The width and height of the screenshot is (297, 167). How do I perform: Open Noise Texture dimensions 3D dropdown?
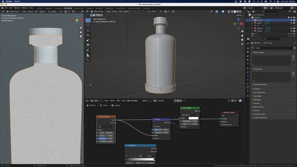pos(106,127)
